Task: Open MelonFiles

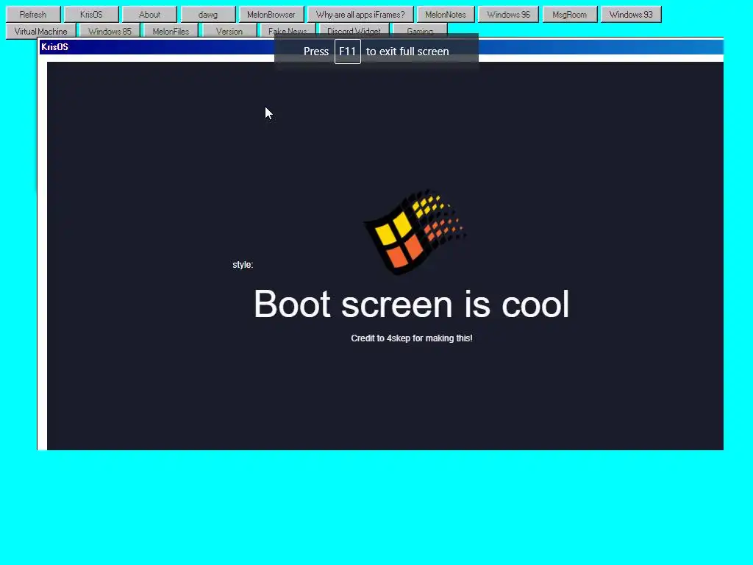Action: [x=171, y=31]
